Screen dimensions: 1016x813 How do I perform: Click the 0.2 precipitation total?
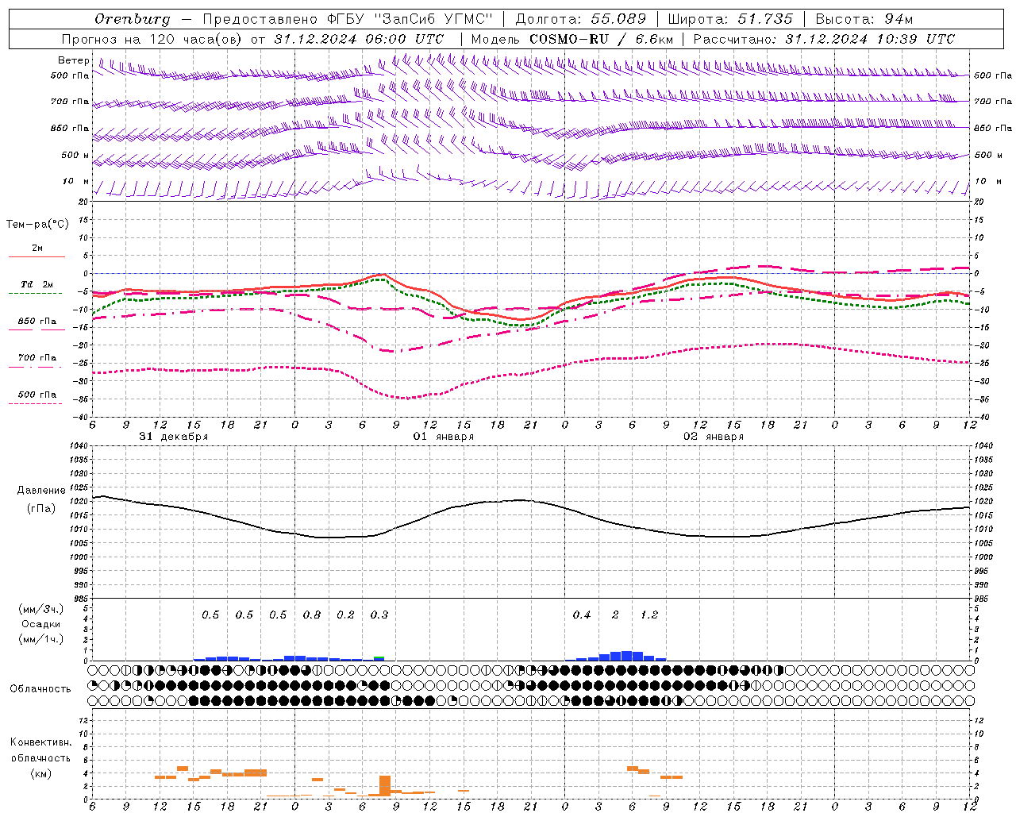click(345, 615)
